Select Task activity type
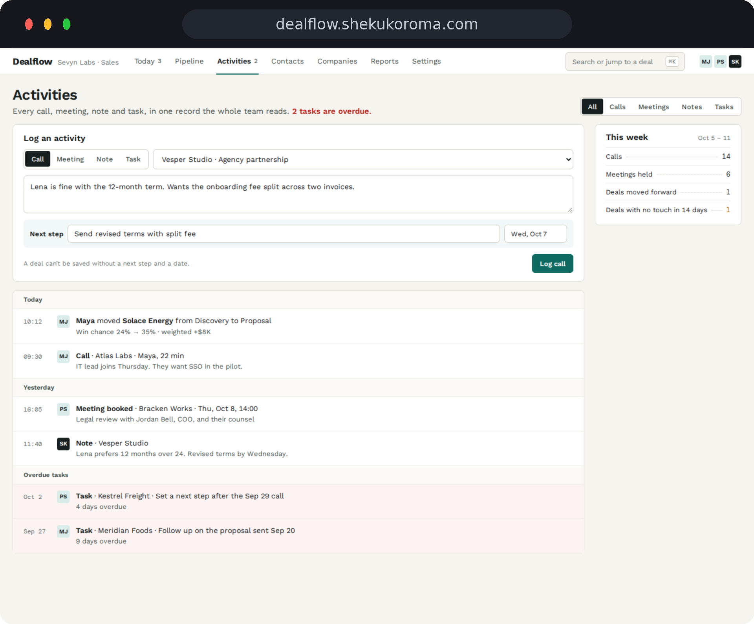Image resolution: width=754 pixels, height=624 pixels. tap(133, 159)
